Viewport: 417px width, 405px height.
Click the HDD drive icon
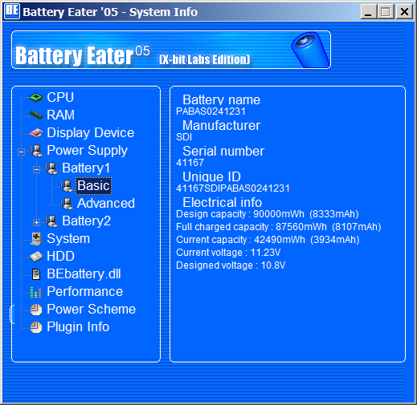coord(36,257)
